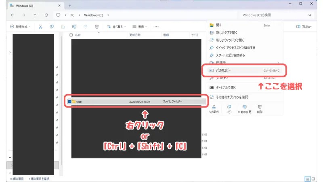Image resolution: width=323 pixels, height=182 pixels.
Task: Expand chevron after Windows (C:) in address bar
Action: [108, 15]
